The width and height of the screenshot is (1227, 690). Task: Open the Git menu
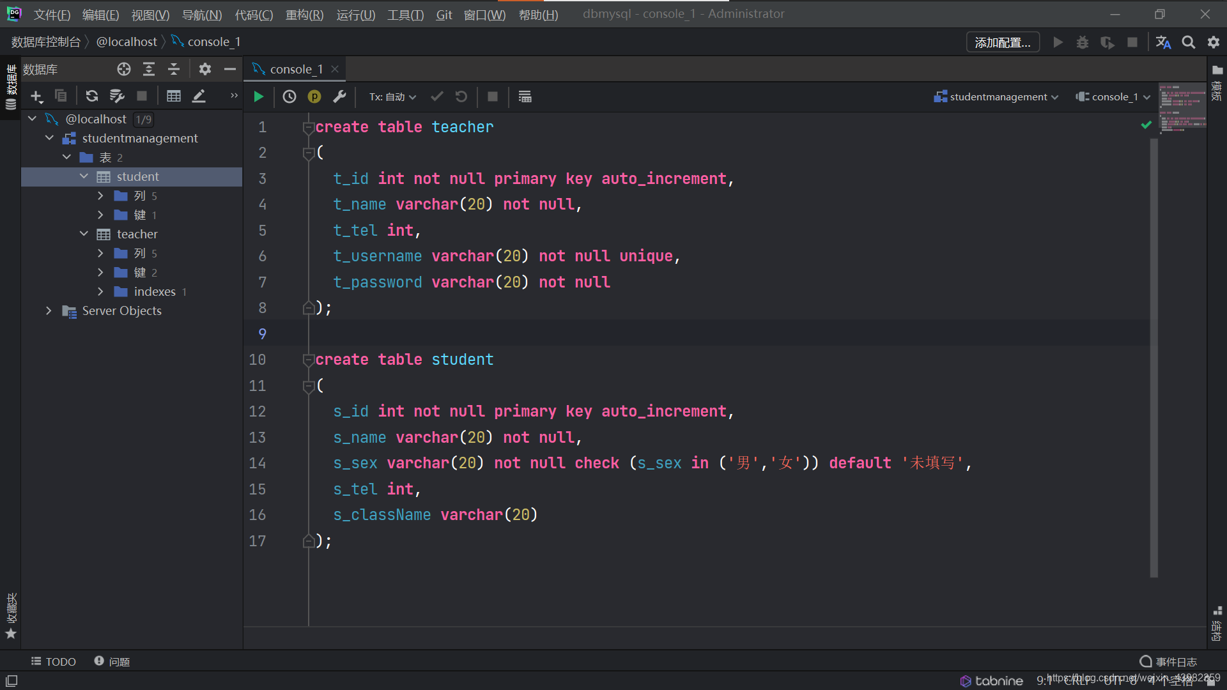[x=444, y=14]
